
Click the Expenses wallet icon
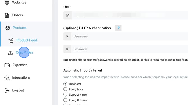tap(7, 65)
